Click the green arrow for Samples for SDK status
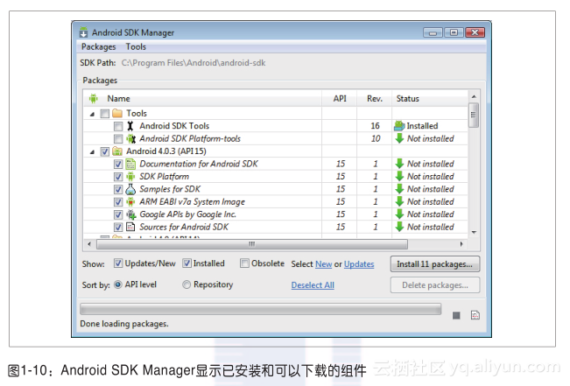The image size is (570, 386). click(x=399, y=189)
